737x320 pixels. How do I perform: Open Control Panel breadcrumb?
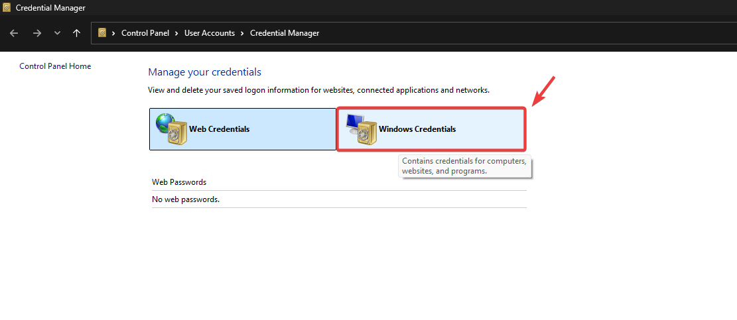[145, 33]
